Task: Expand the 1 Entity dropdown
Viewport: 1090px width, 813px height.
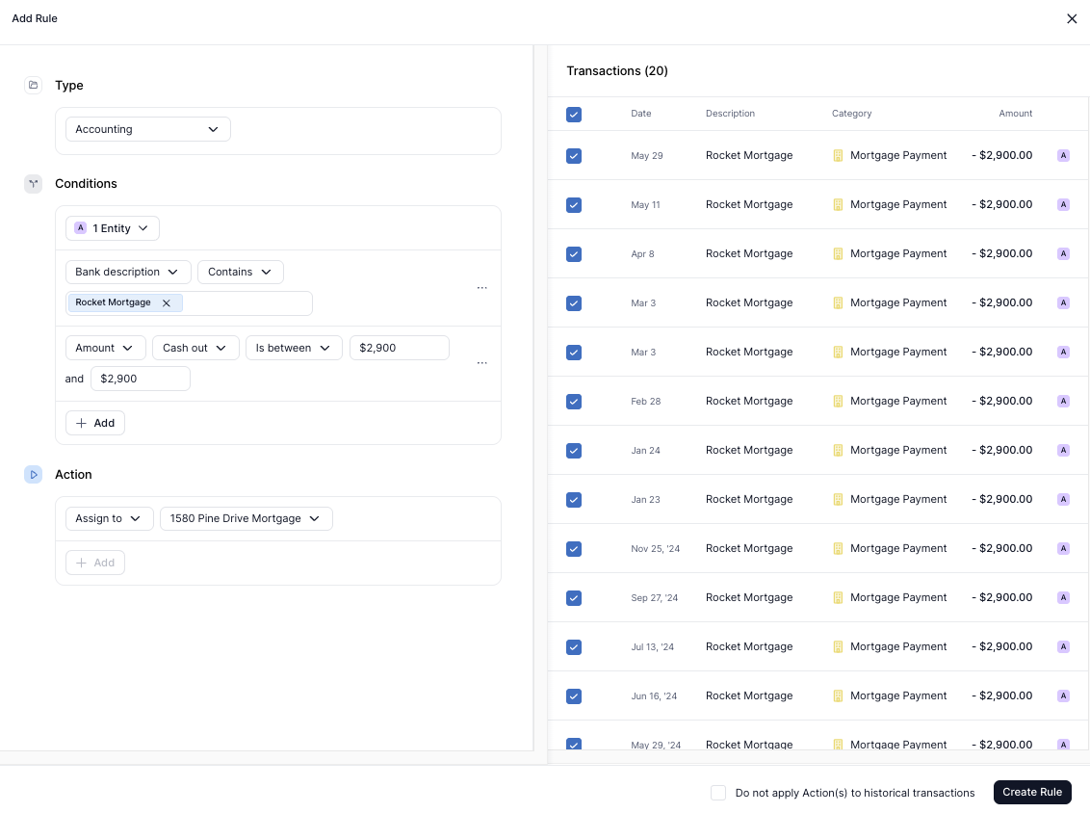Action: click(x=113, y=228)
